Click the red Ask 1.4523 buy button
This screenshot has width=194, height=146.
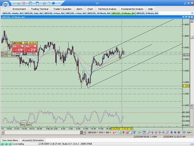[x=31, y=49]
